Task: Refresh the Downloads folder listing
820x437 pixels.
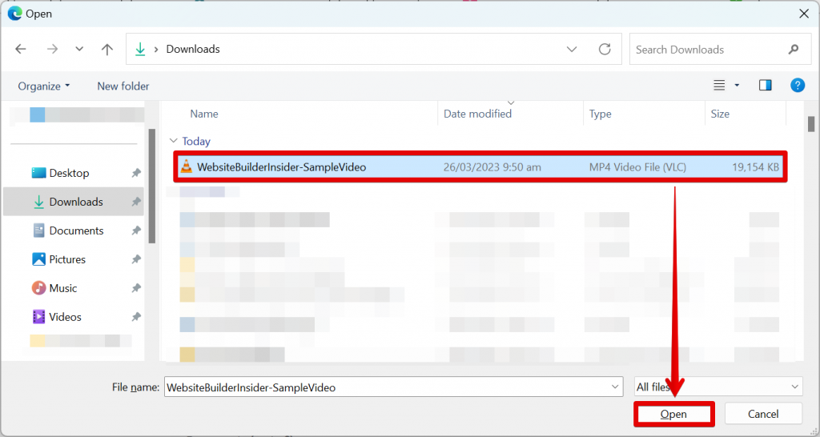Action: [x=605, y=49]
